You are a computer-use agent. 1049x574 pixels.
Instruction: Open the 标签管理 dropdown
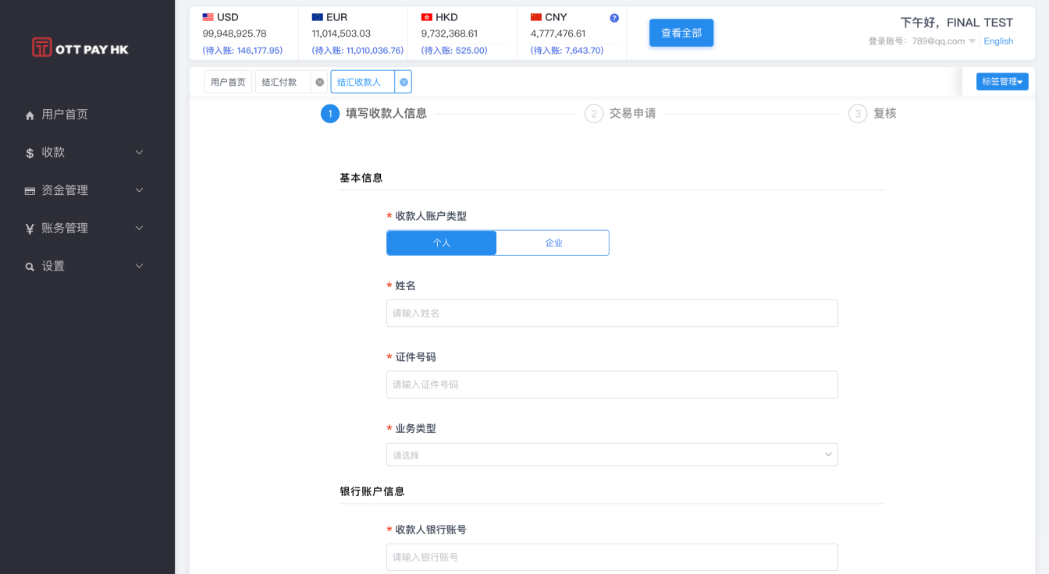1002,81
